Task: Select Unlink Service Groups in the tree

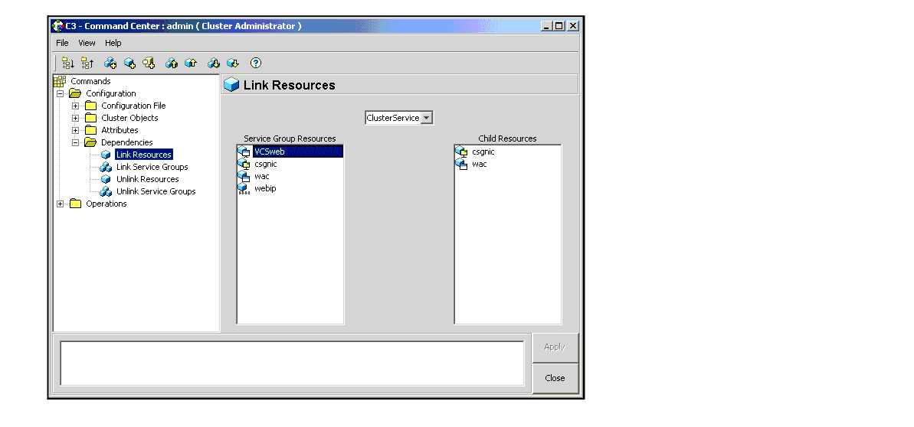Action: [156, 191]
